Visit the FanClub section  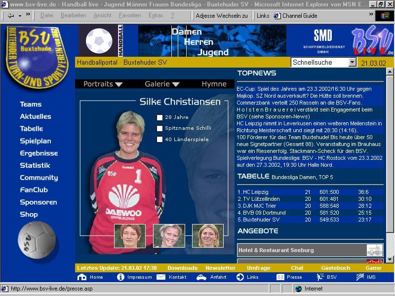tap(34, 190)
